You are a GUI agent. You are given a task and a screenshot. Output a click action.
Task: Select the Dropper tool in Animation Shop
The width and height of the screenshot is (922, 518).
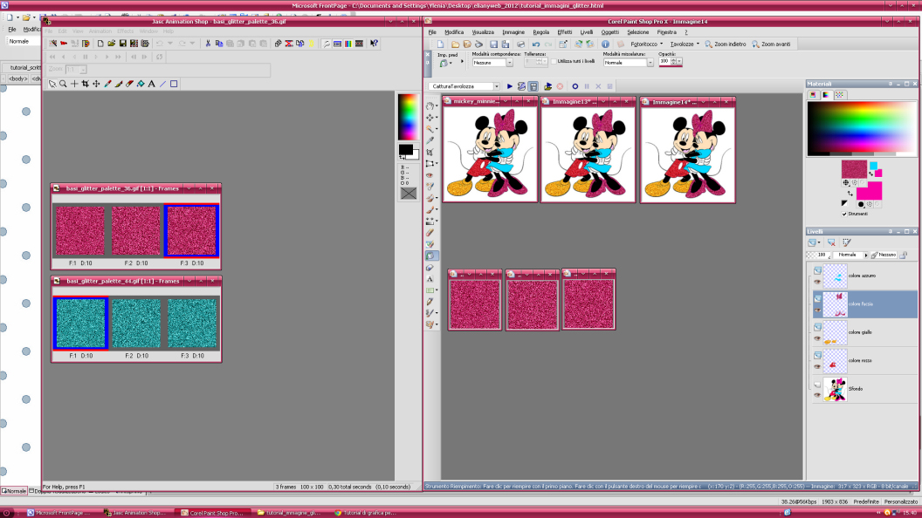[107, 84]
